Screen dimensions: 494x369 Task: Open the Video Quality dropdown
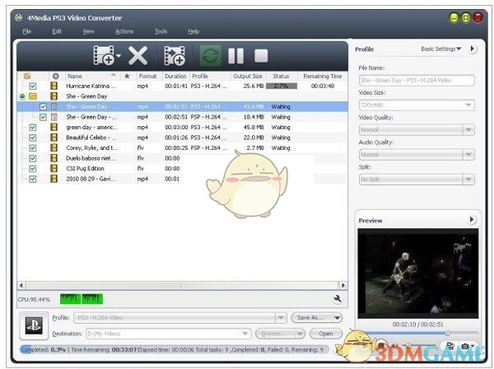pos(468,129)
